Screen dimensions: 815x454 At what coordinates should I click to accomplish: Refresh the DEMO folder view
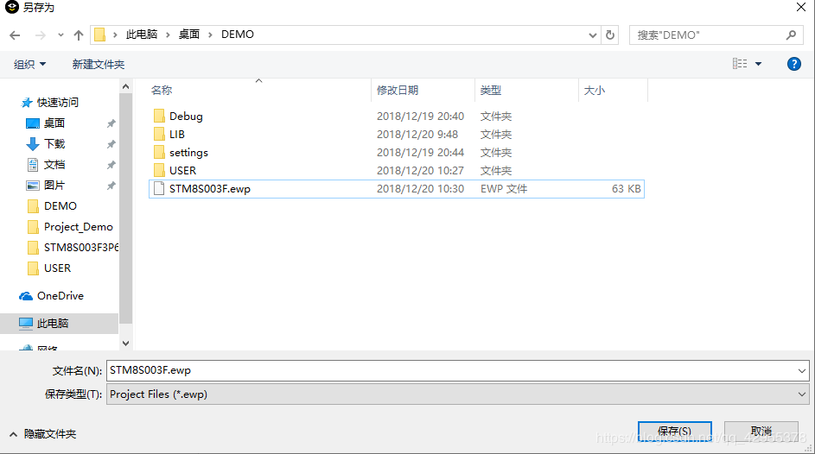click(x=610, y=35)
